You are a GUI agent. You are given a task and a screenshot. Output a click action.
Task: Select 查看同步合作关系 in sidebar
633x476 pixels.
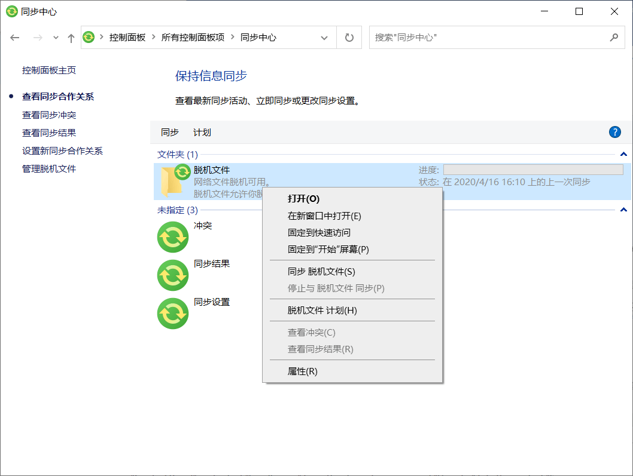pyautogui.click(x=57, y=96)
